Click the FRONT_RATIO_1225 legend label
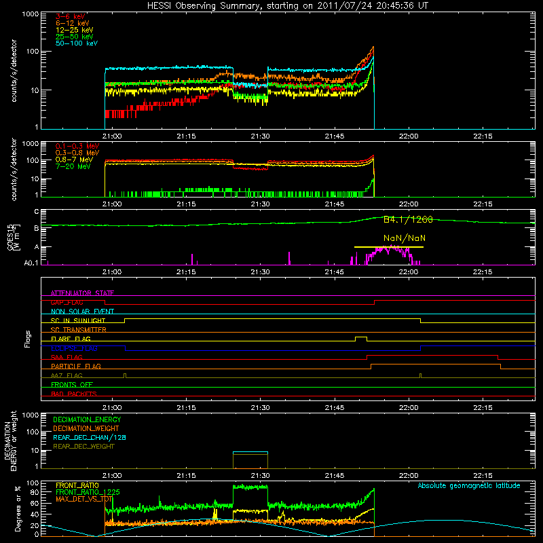Image resolution: width=543 pixels, height=543 pixels. 88,492
